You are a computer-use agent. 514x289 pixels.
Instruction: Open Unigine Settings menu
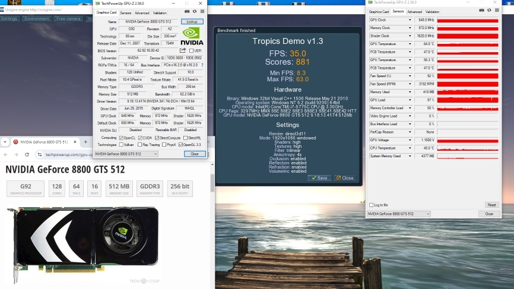(9, 18)
